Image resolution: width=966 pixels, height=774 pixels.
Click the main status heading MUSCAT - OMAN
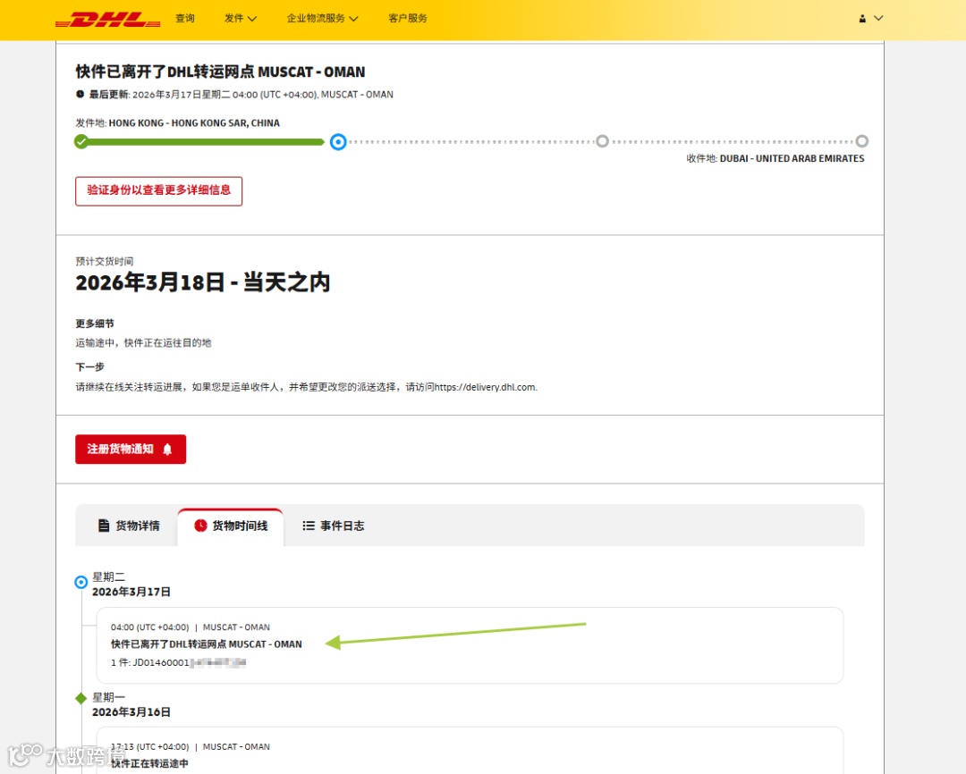(x=311, y=72)
